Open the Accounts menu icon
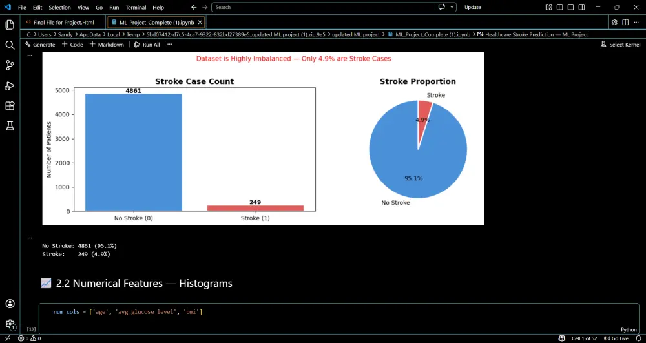 pos(10,304)
